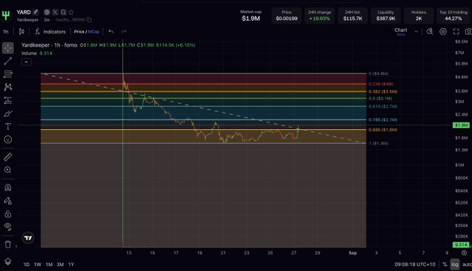This screenshot has height=271, width=472.
Task: Select the crosshair cursor tool
Action: point(8,48)
